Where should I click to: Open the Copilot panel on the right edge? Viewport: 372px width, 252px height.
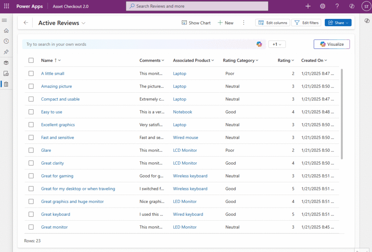367,21
